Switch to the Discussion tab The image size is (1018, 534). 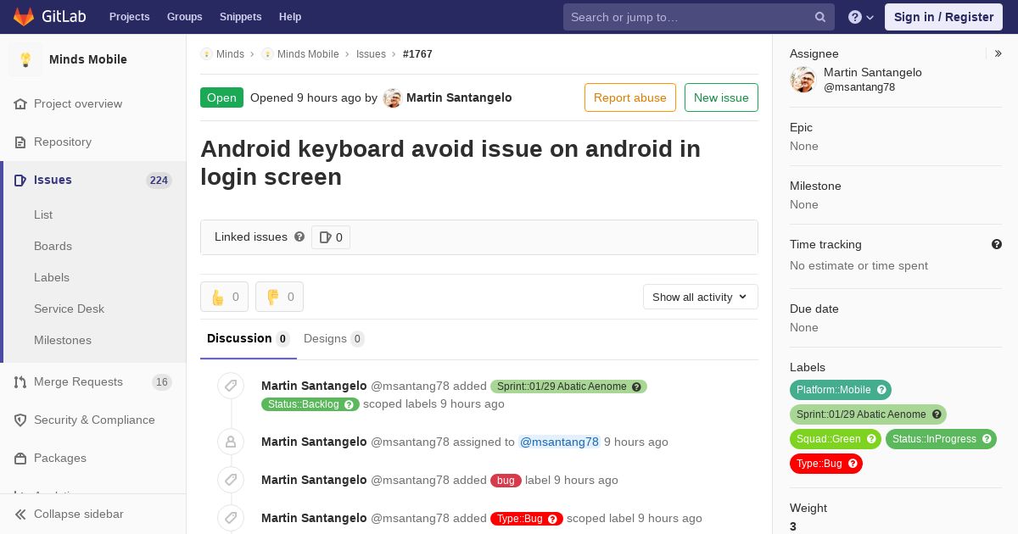[249, 339]
